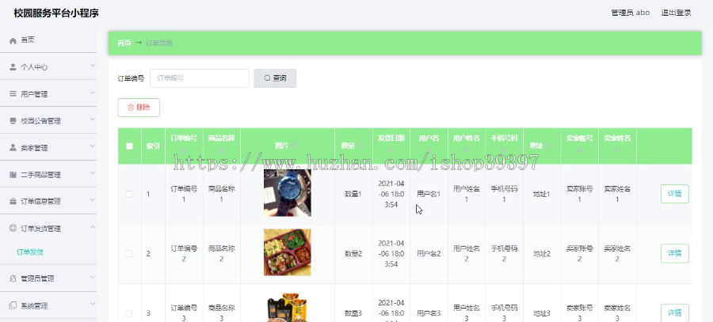Tick the select-all checkbox in the table header

point(130,146)
